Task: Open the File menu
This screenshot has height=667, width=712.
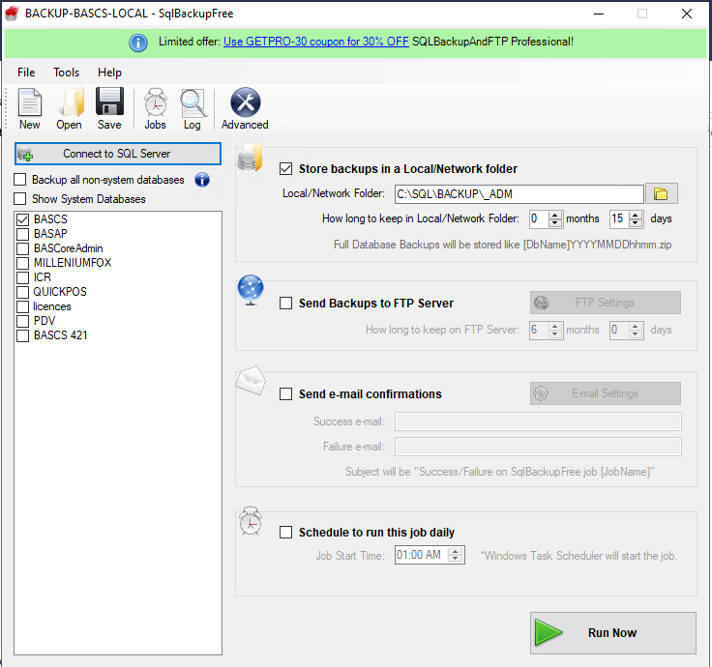Action: [x=26, y=72]
